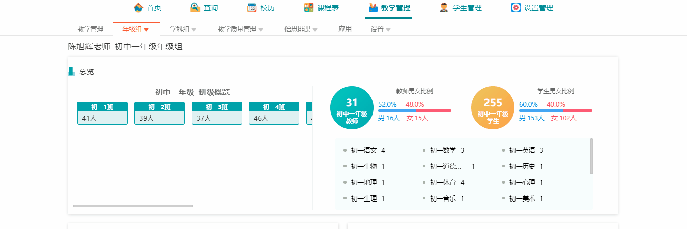Open the 初一4班 class card
The width and height of the screenshot is (687, 229).
(274, 113)
